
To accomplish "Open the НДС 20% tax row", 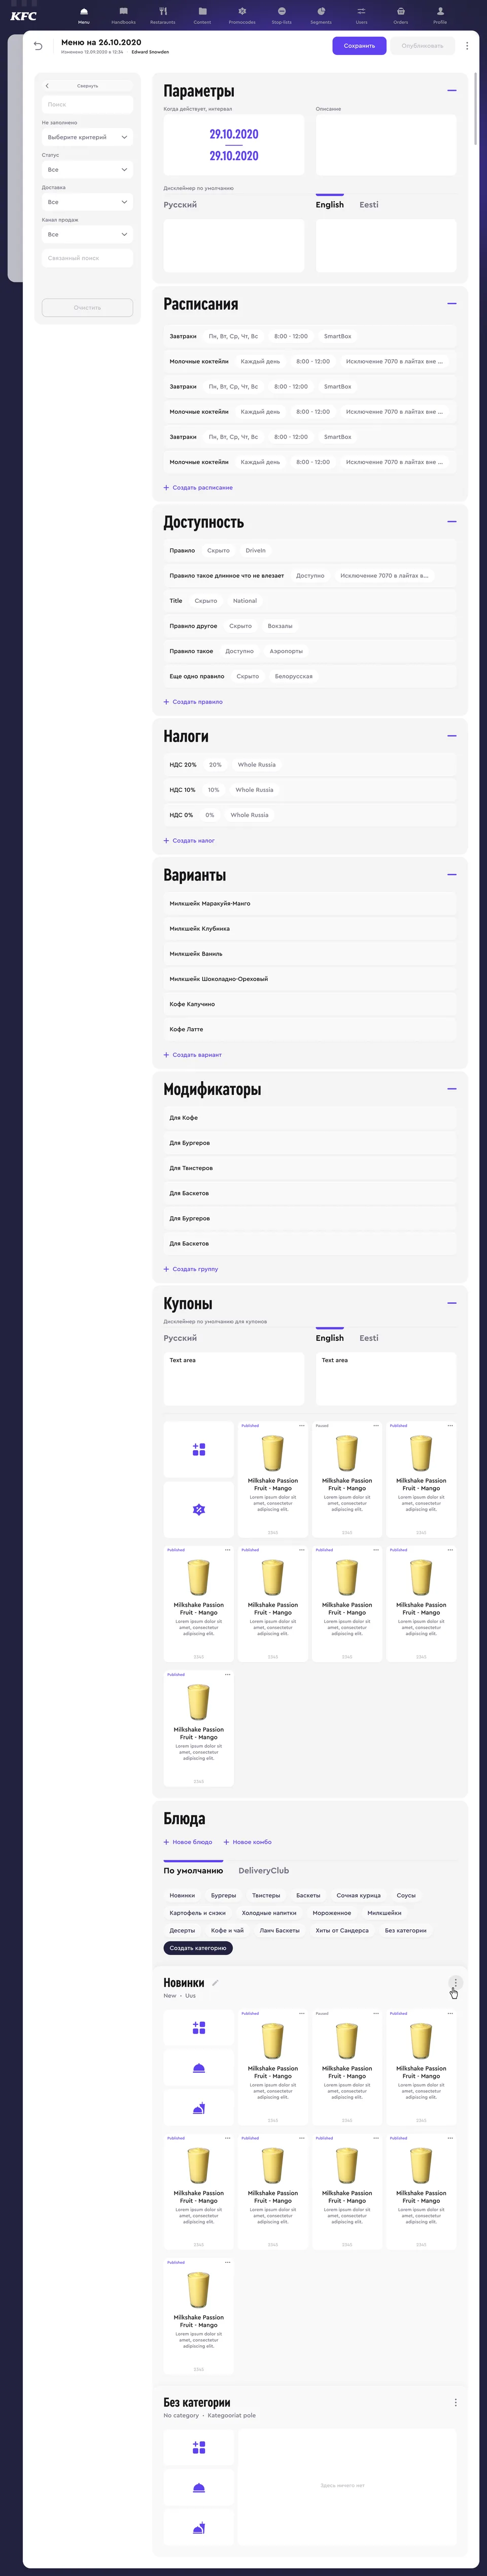I will pyautogui.click(x=309, y=765).
